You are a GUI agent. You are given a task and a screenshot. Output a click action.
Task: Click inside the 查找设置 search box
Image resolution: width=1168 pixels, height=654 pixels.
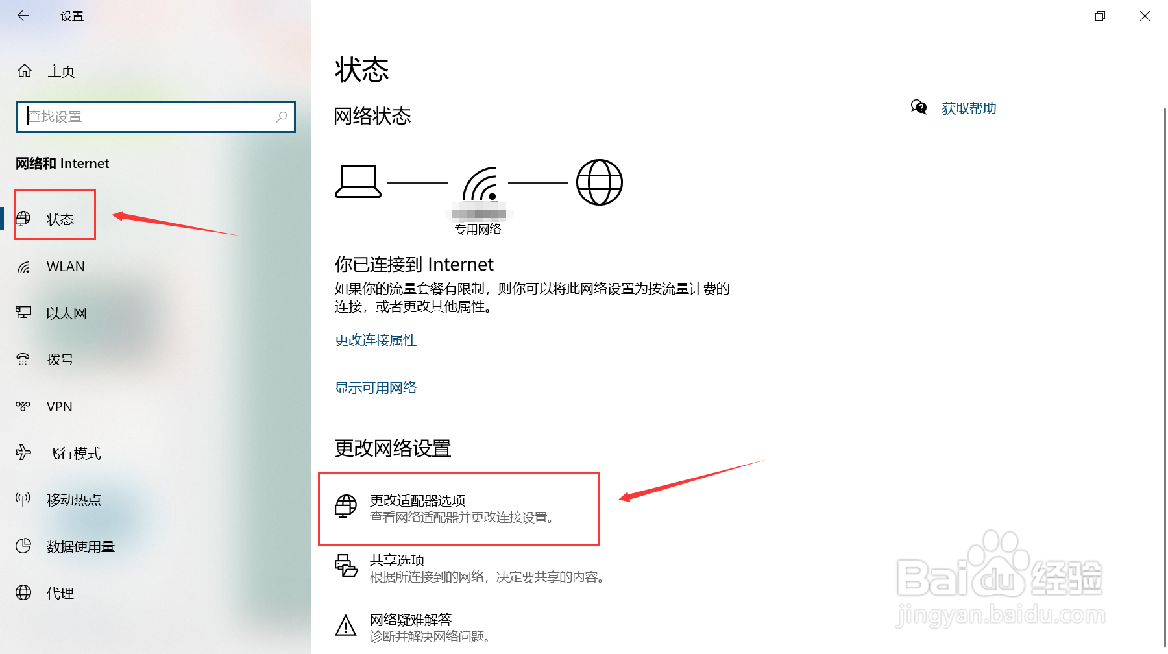(x=156, y=117)
